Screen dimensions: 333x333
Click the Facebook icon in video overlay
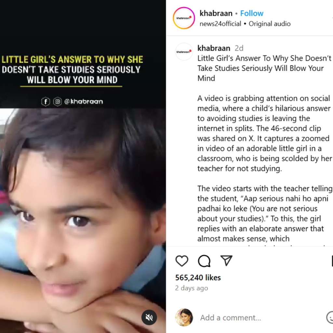[46, 101]
